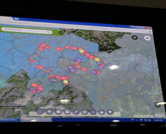Select the Measure ruler tool
The width and height of the screenshot is (166, 134).
pos(76,112)
